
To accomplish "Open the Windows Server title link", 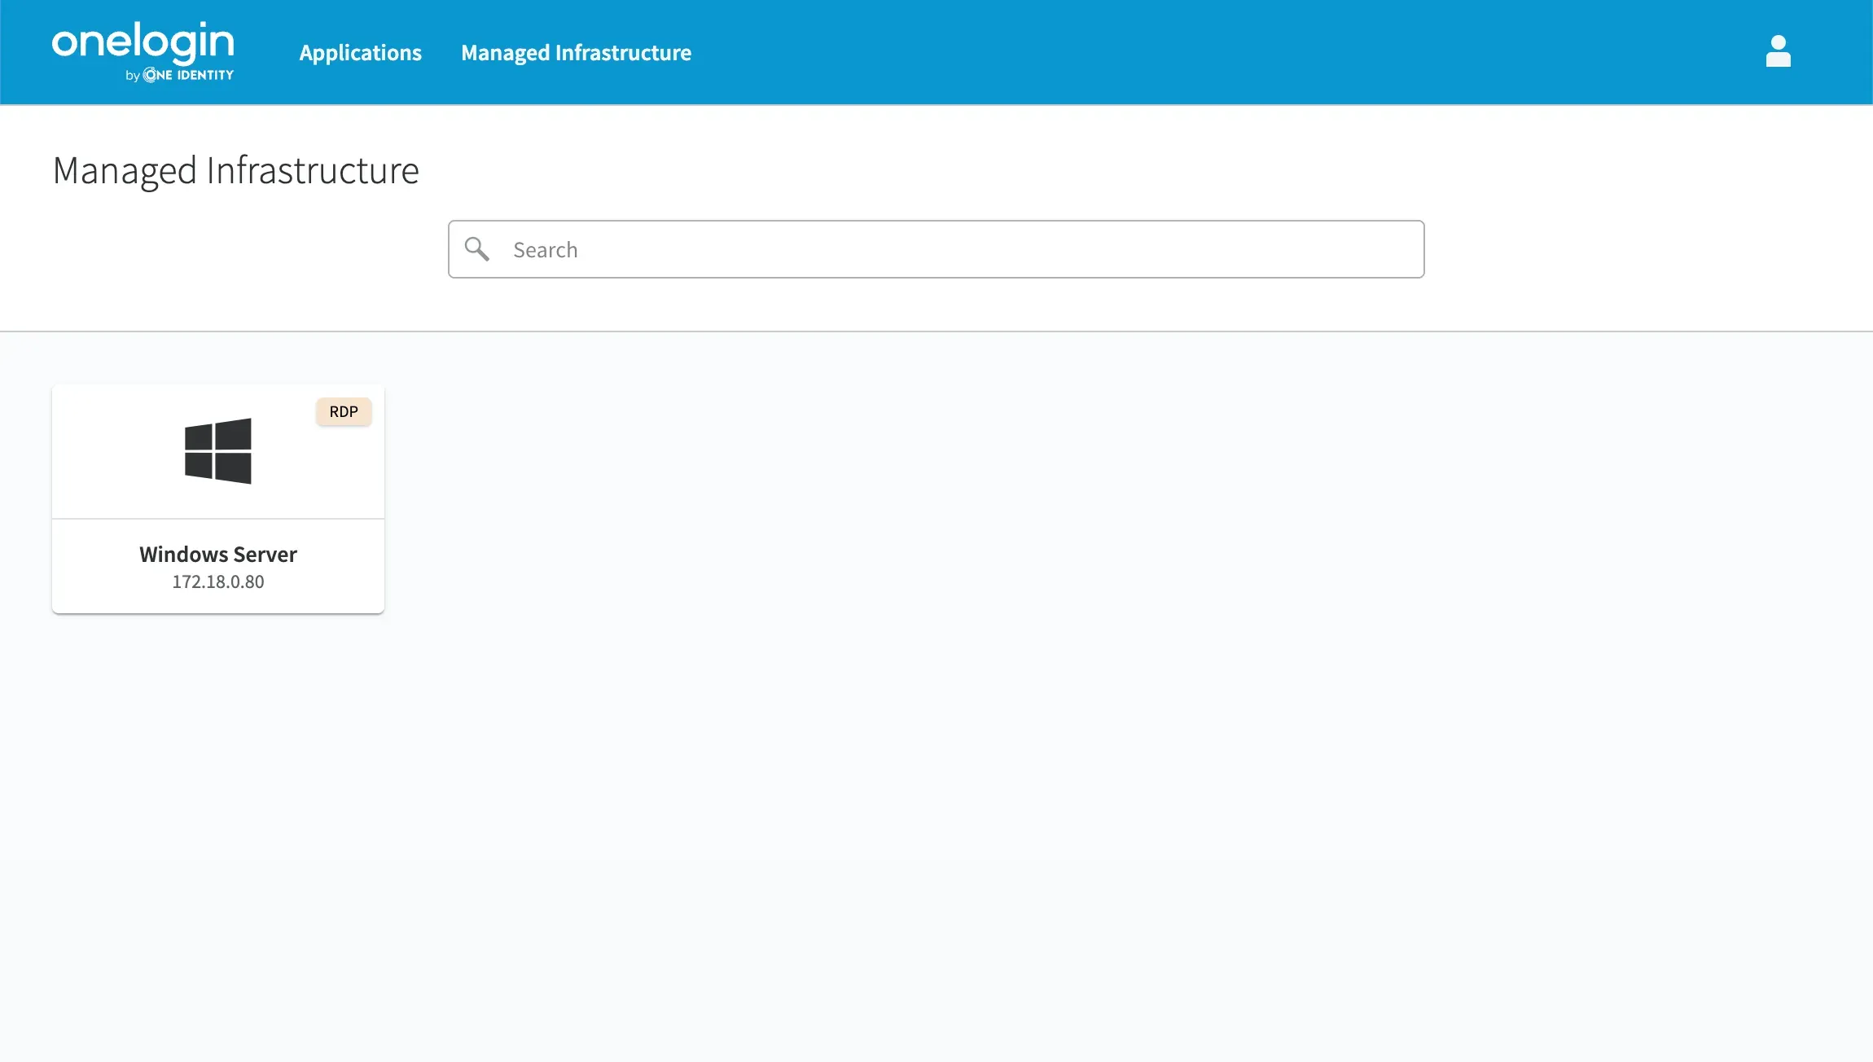I will pyautogui.click(x=218, y=555).
